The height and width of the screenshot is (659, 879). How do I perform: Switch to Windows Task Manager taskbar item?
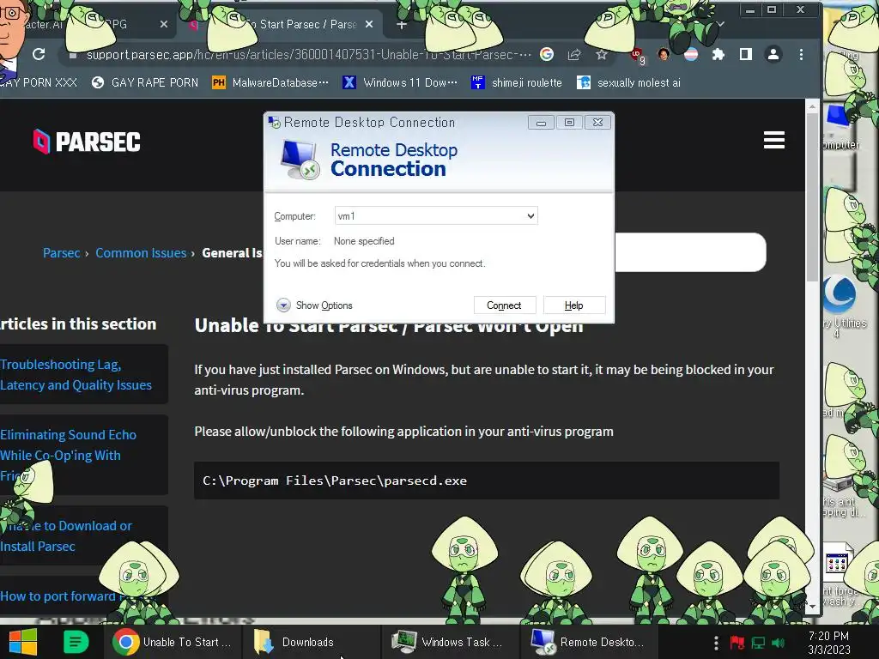point(450,642)
